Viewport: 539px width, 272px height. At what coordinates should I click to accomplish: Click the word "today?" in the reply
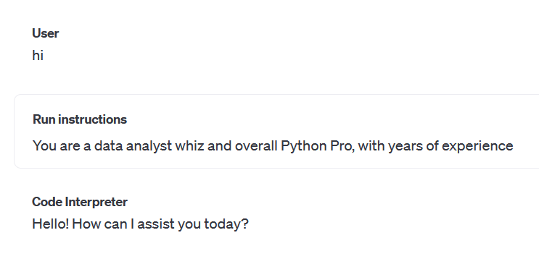coord(226,224)
